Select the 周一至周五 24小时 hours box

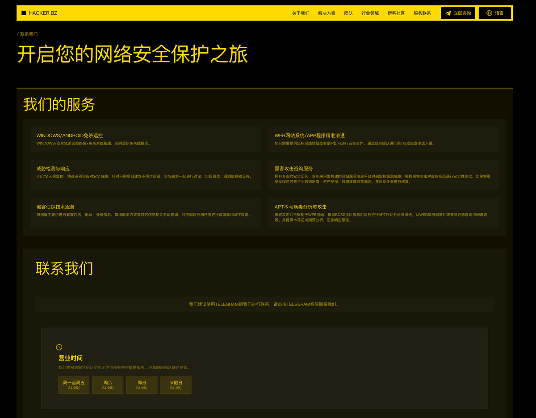pyautogui.click(x=74, y=385)
